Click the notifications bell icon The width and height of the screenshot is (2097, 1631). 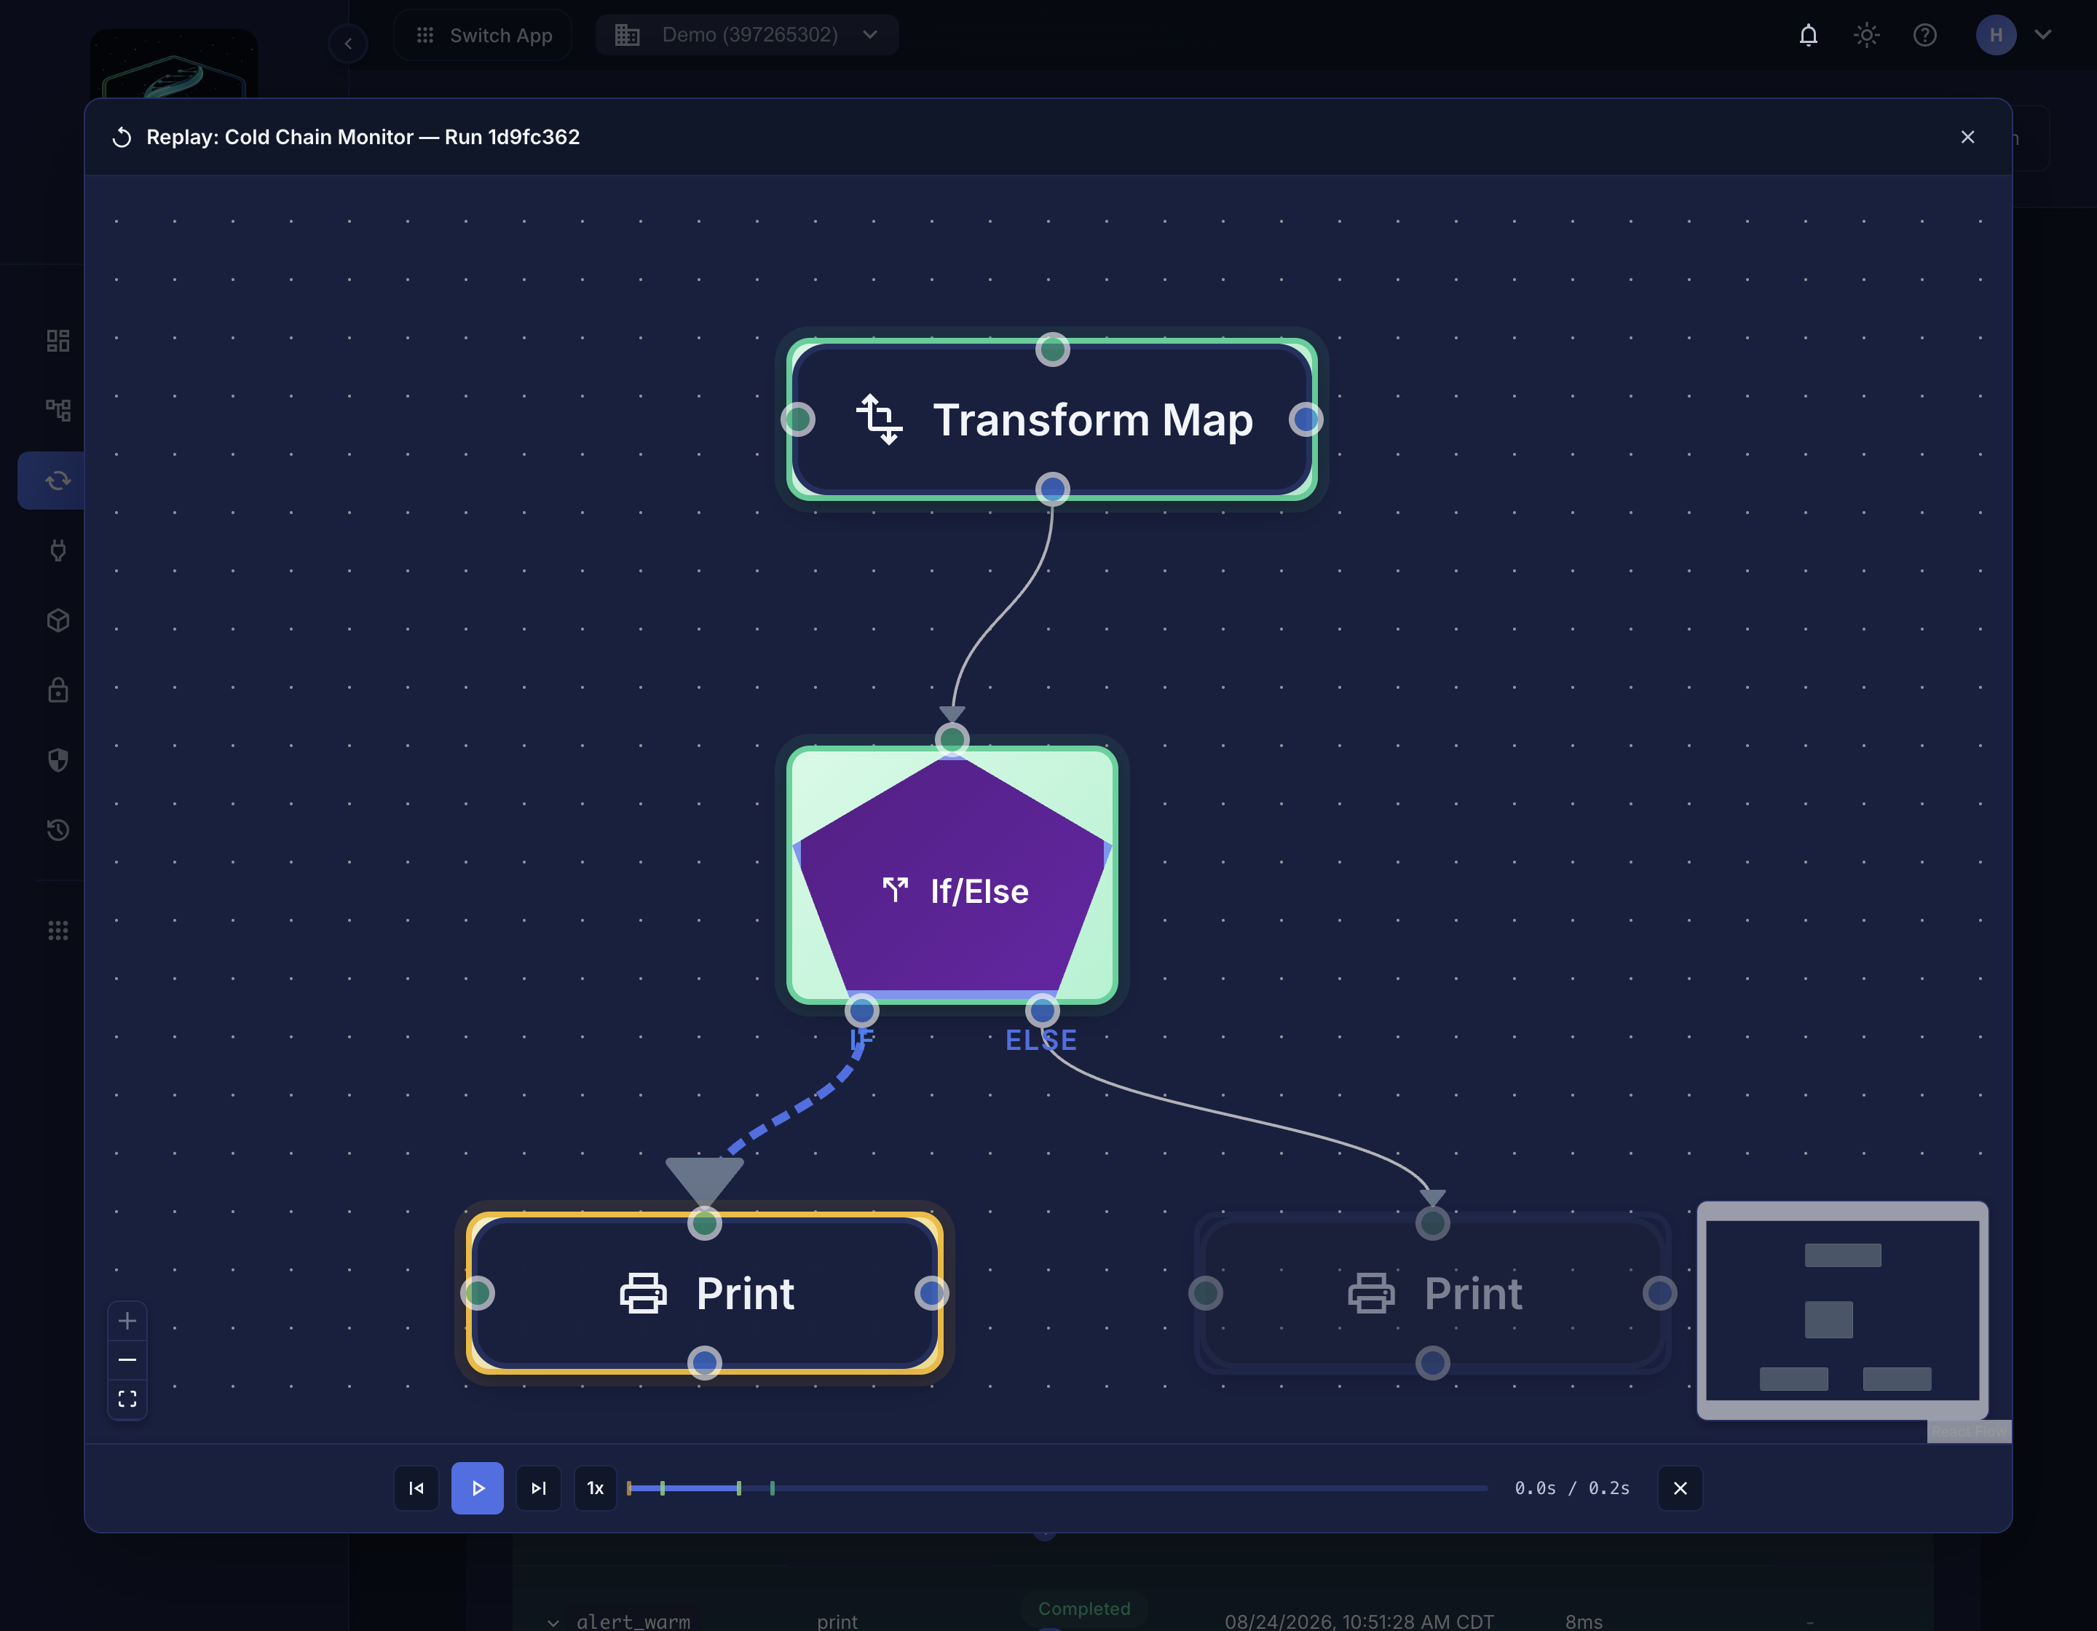coord(1808,36)
